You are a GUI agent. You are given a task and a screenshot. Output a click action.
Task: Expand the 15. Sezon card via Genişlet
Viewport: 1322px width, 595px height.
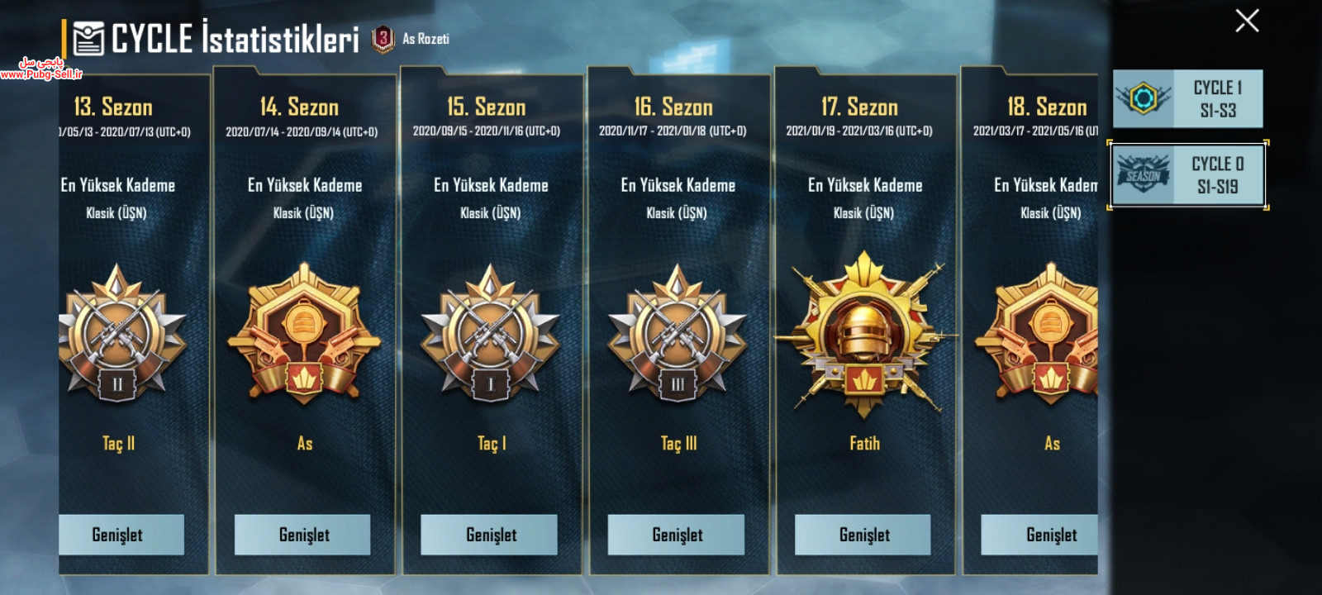click(x=489, y=535)
